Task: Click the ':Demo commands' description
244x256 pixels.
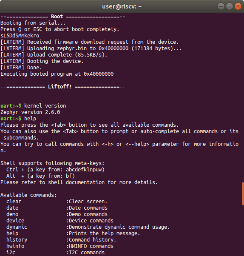Action: click(87, 214)
